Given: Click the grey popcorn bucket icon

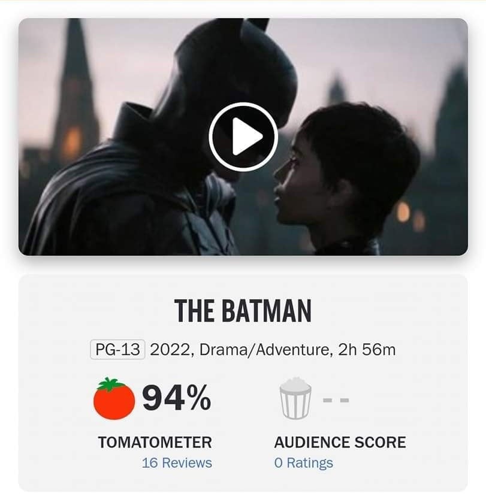Looking at the screenshot, I should pyautogui.click(x=296, y=398).
